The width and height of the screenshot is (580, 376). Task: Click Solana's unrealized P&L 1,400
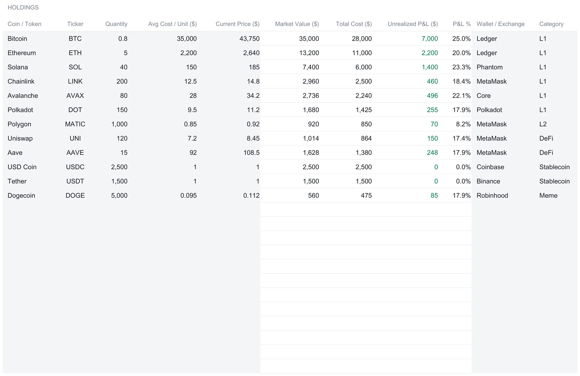[430, 67]
